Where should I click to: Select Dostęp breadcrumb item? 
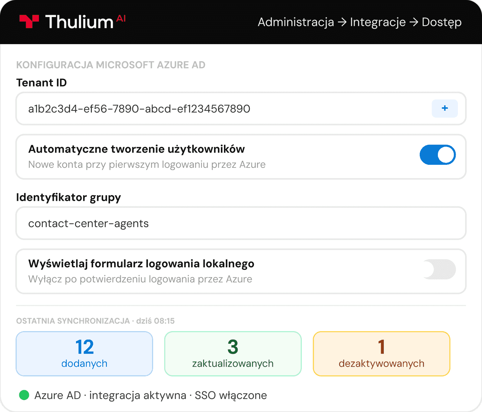[442, 22]
